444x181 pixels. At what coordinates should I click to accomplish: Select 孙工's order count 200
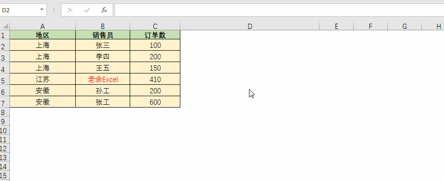coord(155,90)
